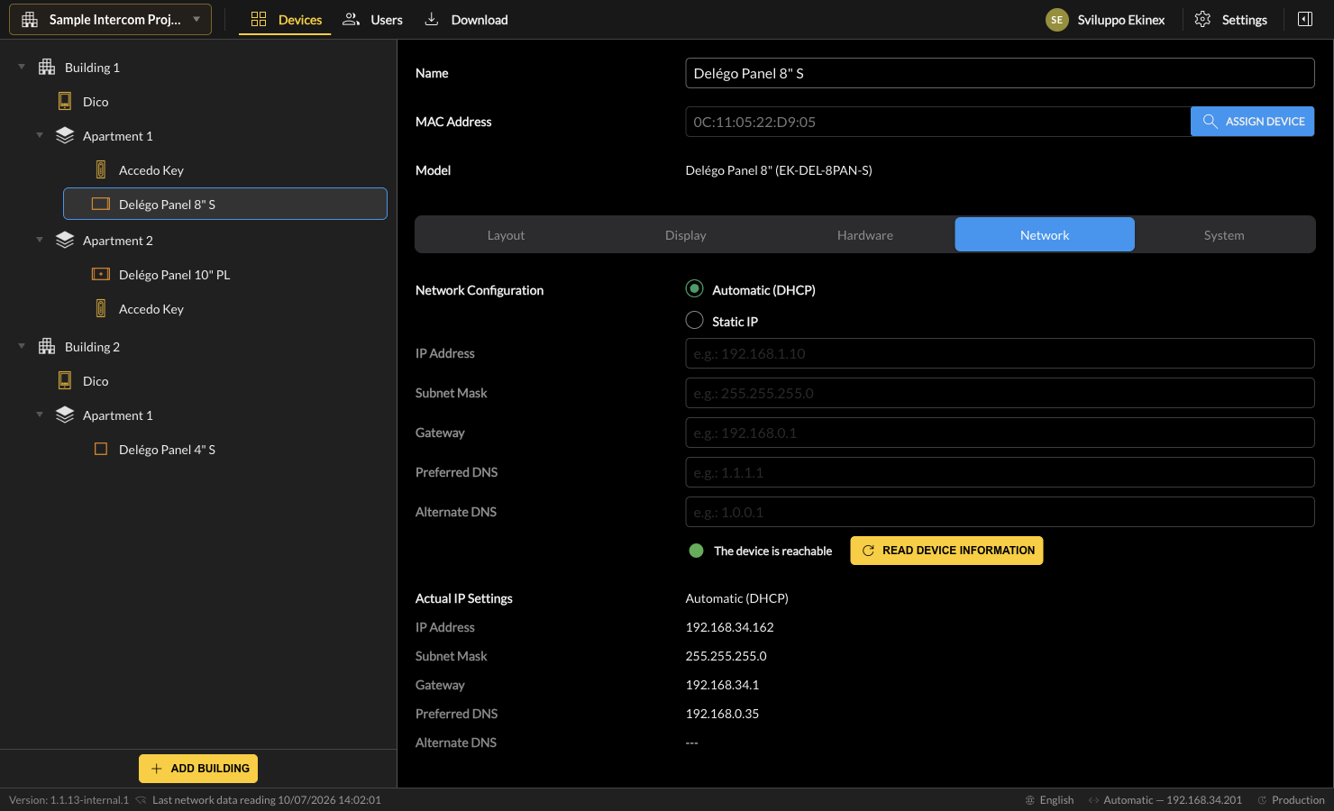This screenshot has height=811, width=1334.
Task: Click the Add Building button
Action: 198,769
